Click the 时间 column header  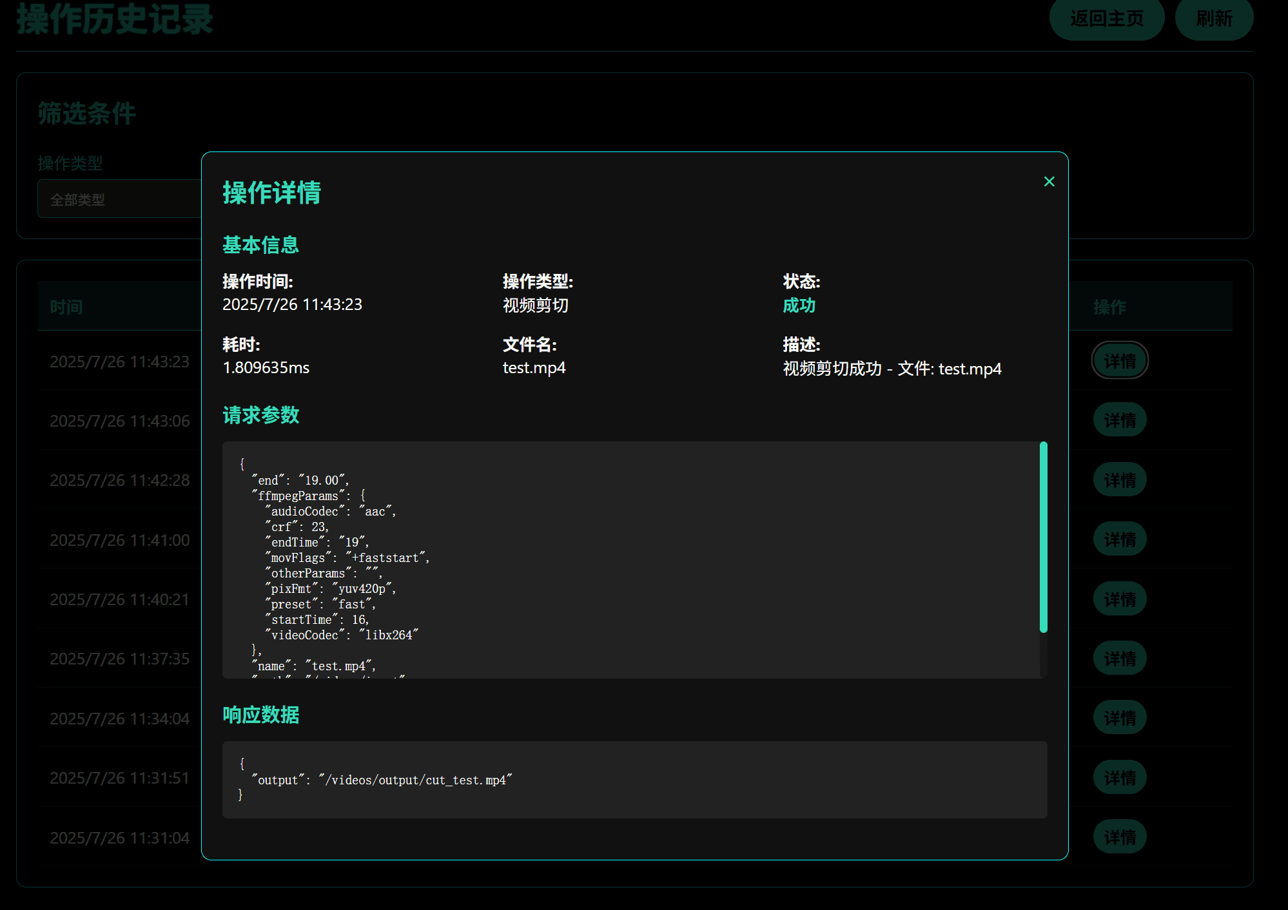(66, 307)
